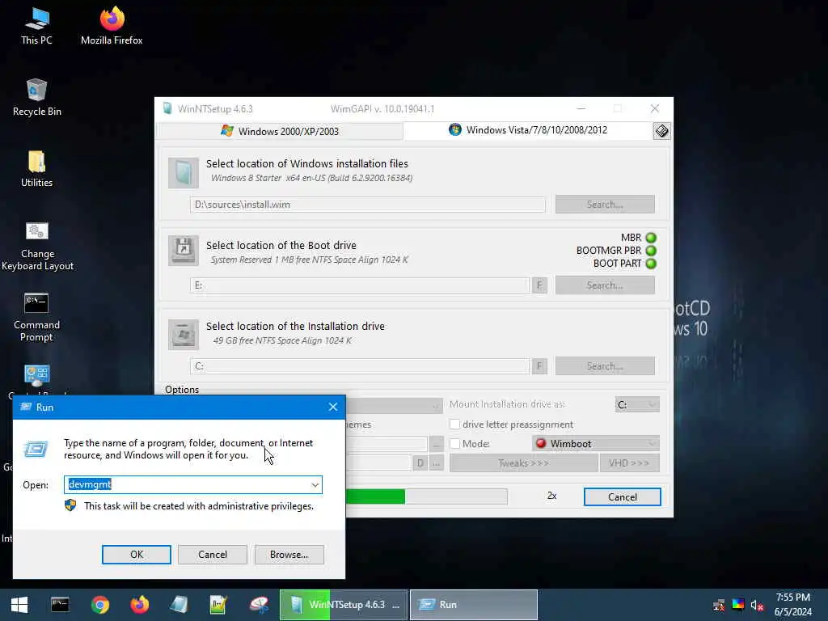
Task: Click the Installation drive disk icon
Action: (184, 334)
